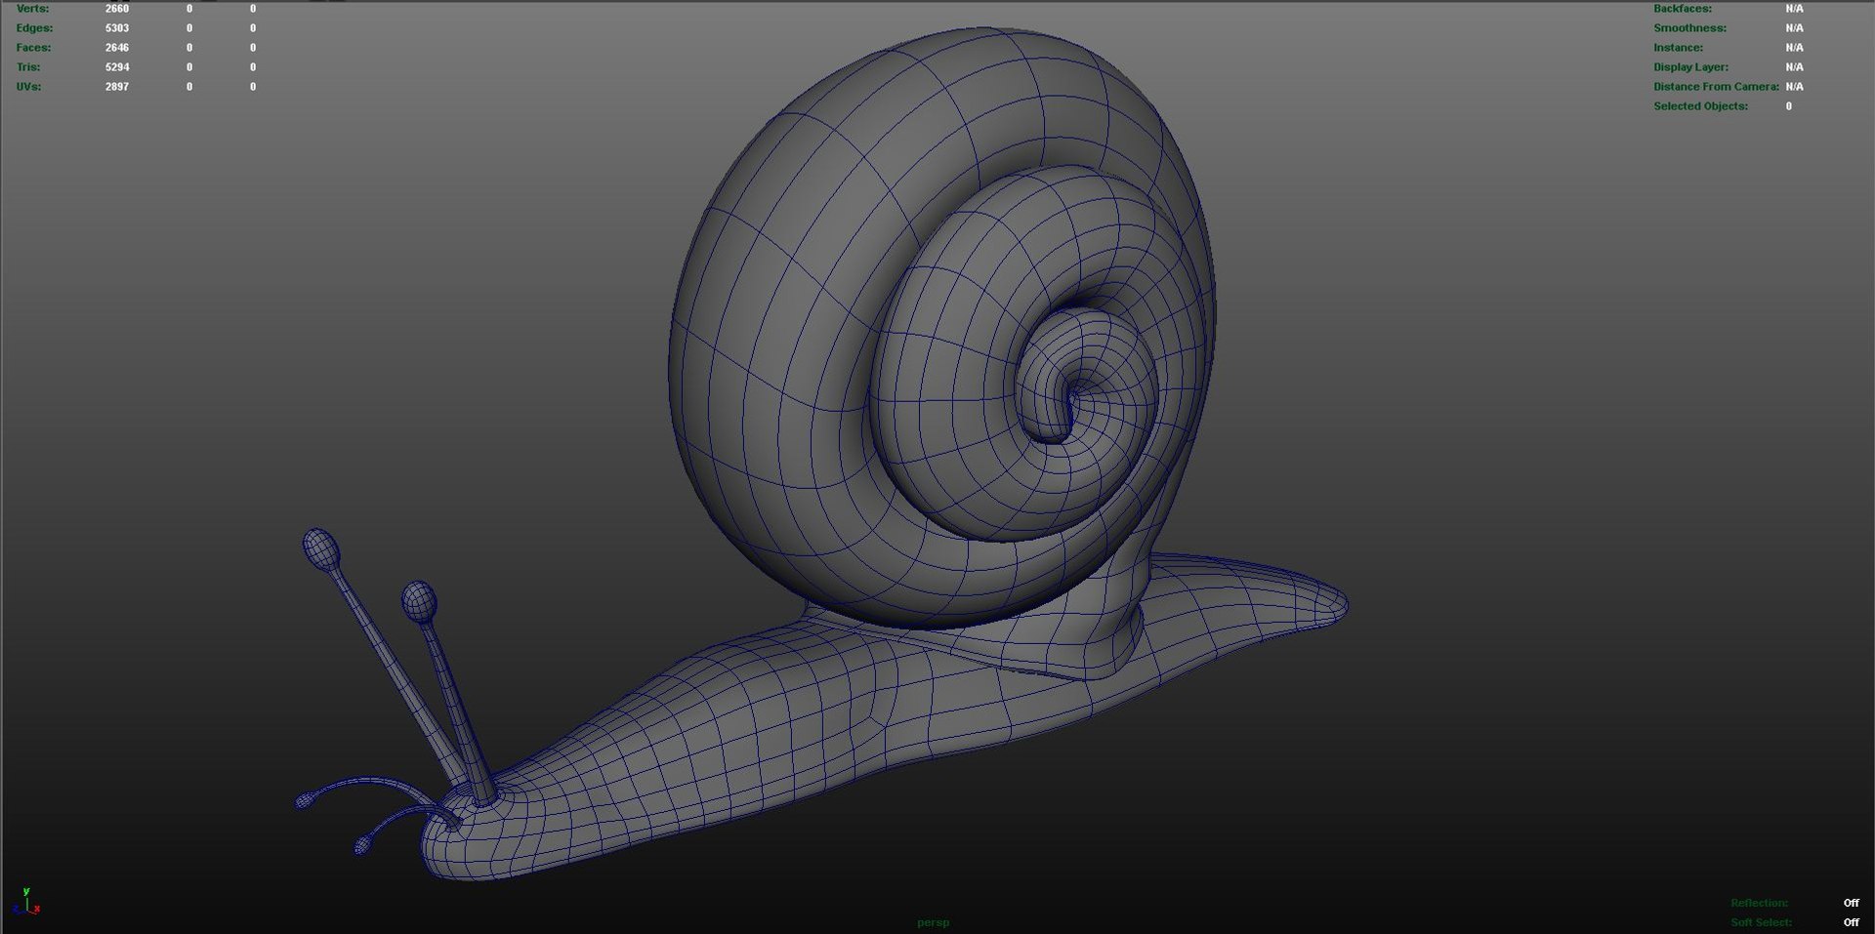Click the 'Selected Objects:' HUD label
1875x934 pixels.
[1700, 106]
